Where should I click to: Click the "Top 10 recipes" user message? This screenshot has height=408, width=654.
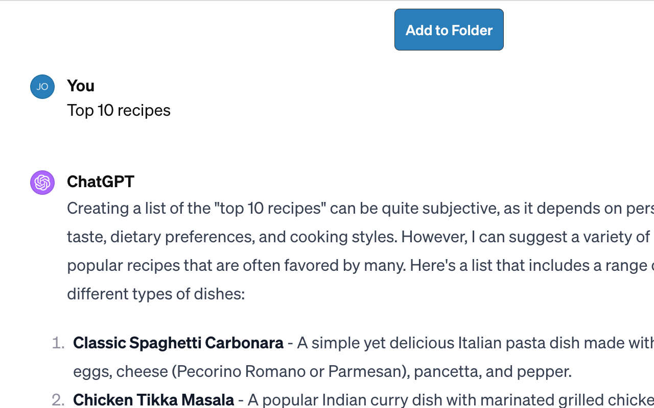pos(119,110)
